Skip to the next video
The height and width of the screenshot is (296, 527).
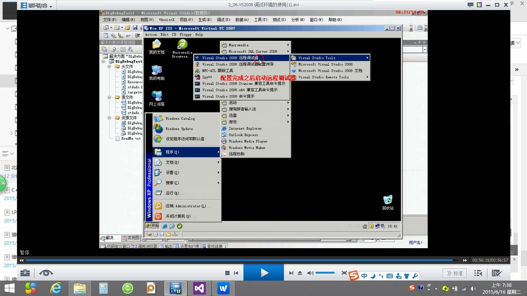[x=291, y=273]
